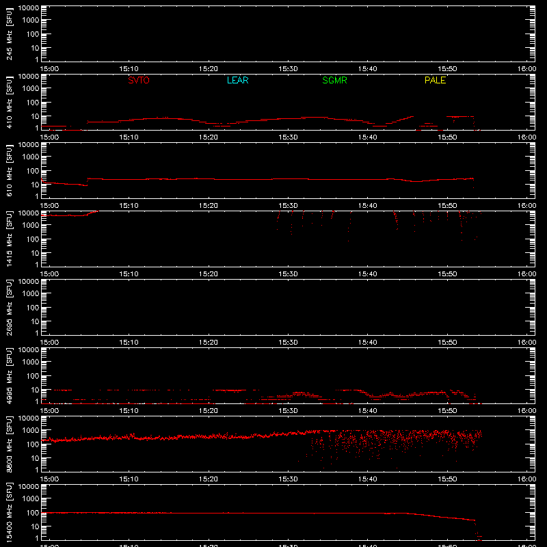Click the 1000 y-axis value on 410 MHz panel
The width and height of the screenshot is (547, 547).
[x=31, y=89]
